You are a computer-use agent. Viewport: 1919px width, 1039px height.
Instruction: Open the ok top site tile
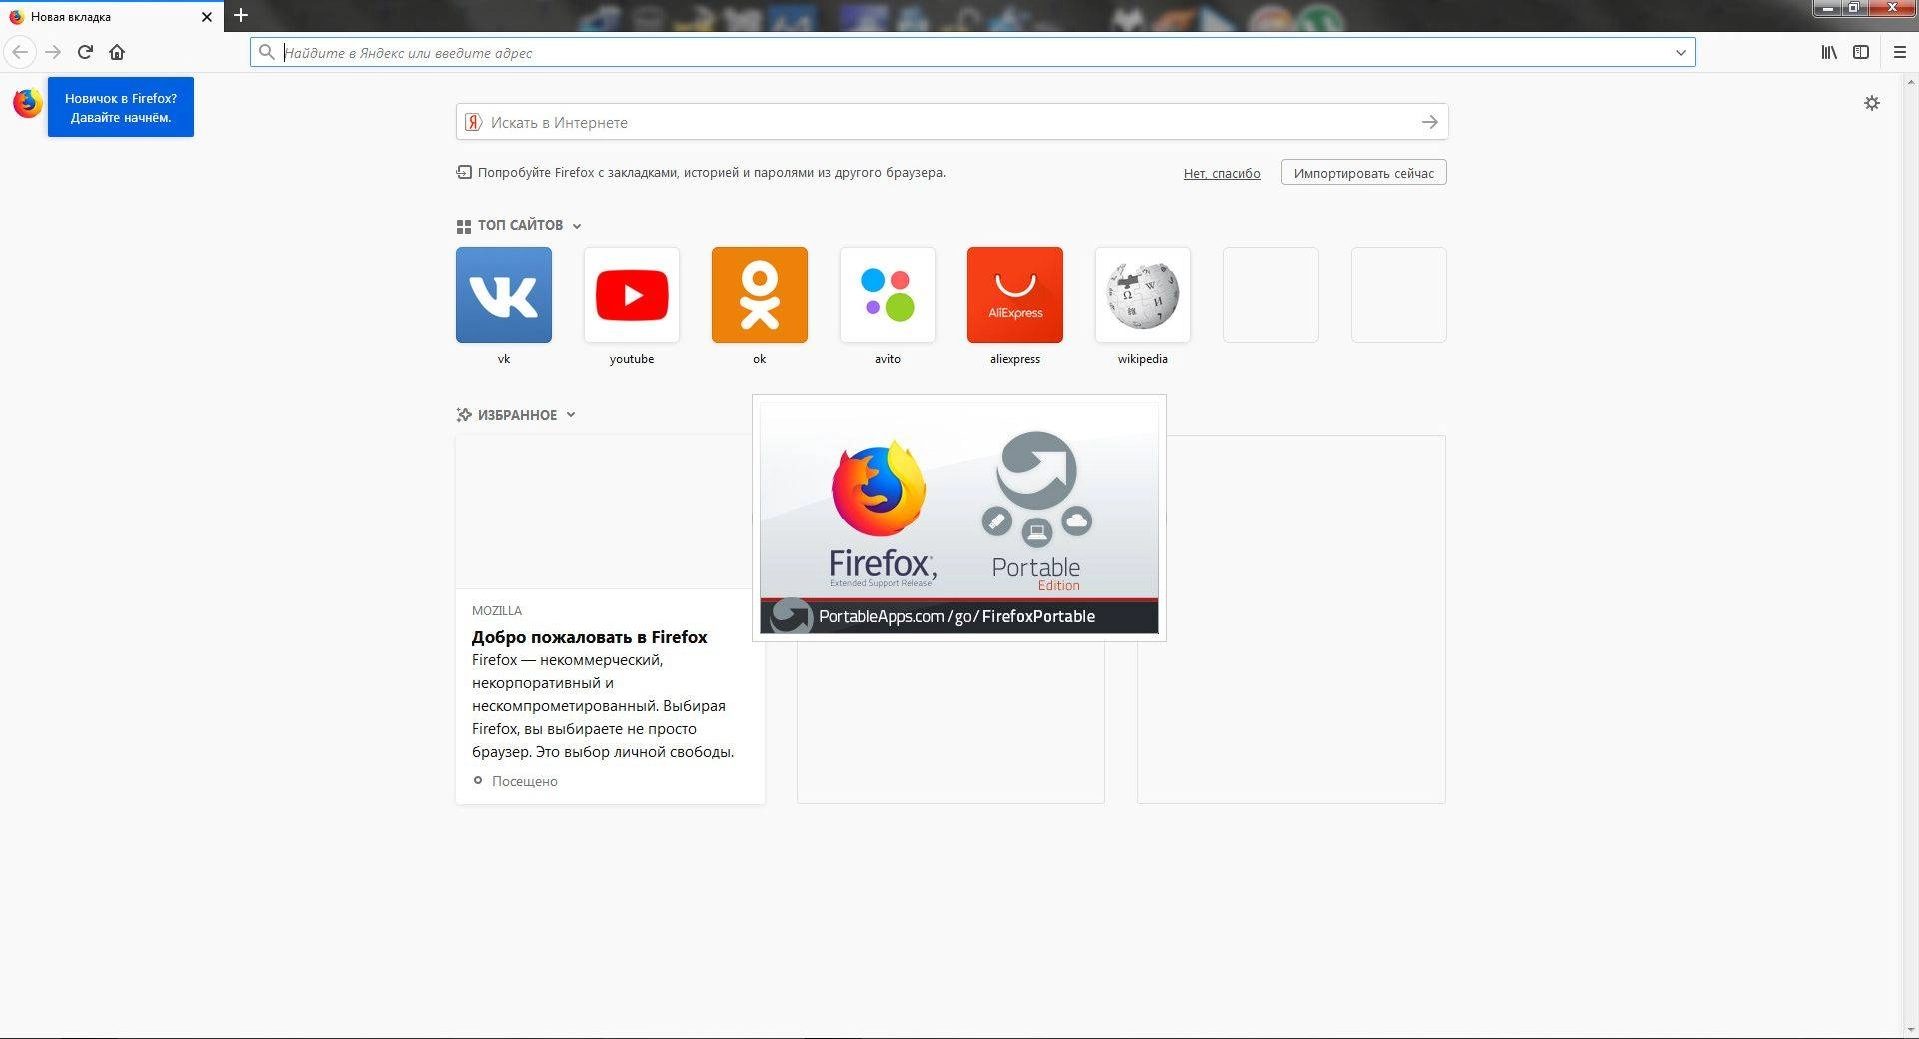pos(760,295)
